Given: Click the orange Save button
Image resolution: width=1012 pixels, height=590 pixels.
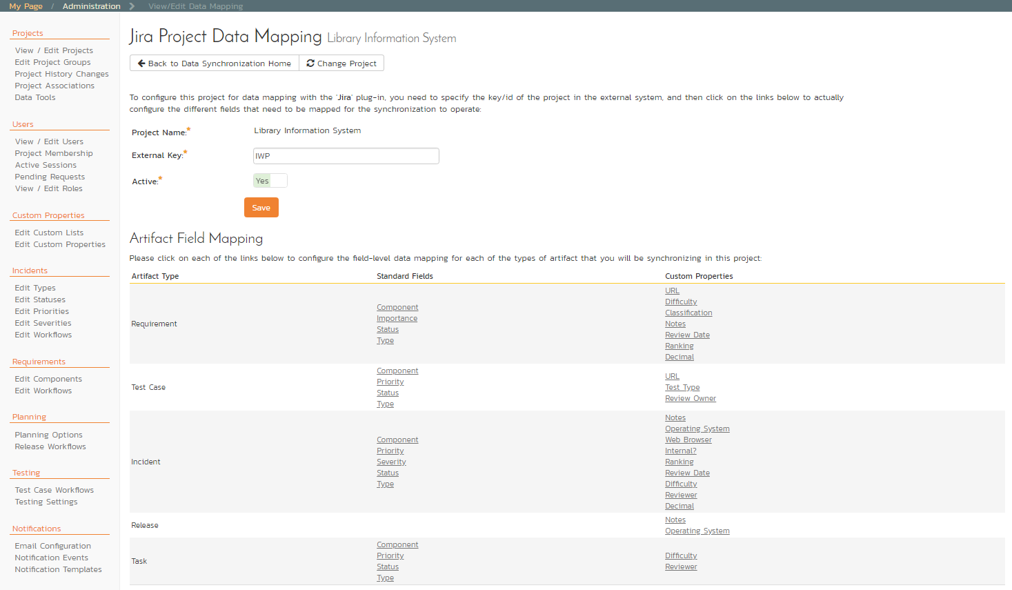Looking at the screenshot, I should click(261, 208).
